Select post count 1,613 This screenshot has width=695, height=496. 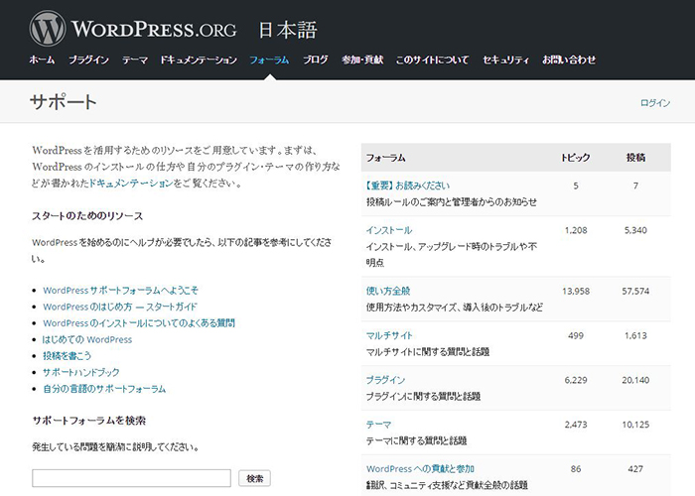(x=635, y=335)
